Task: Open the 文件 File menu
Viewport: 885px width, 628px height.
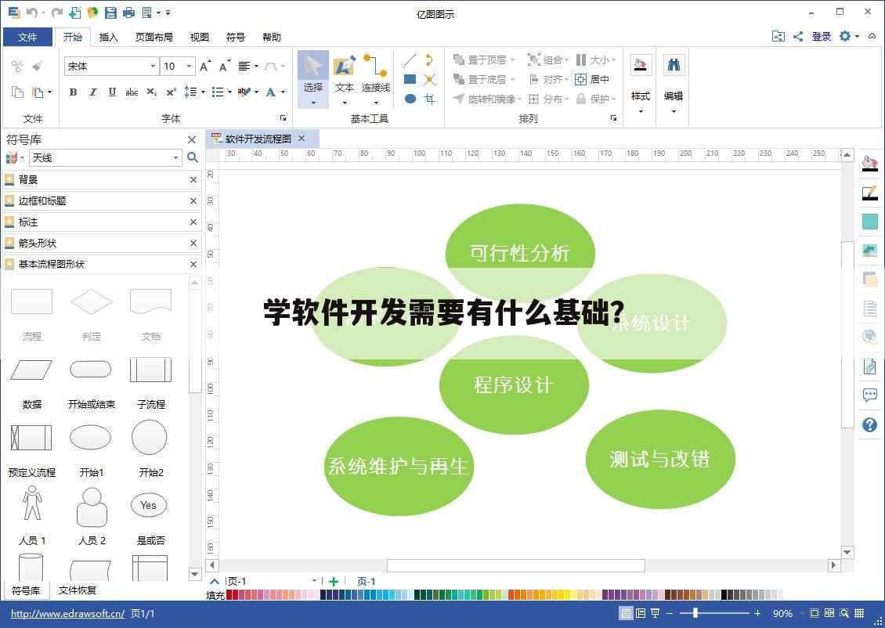Action: coord(27,37)
